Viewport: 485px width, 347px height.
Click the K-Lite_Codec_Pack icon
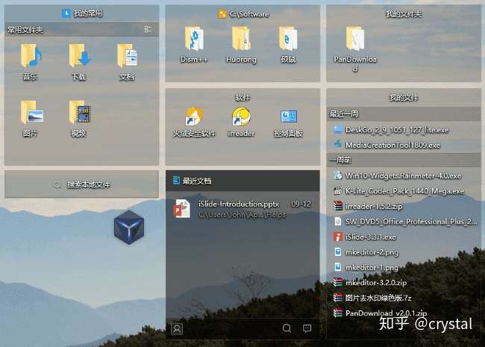[338, 191]
